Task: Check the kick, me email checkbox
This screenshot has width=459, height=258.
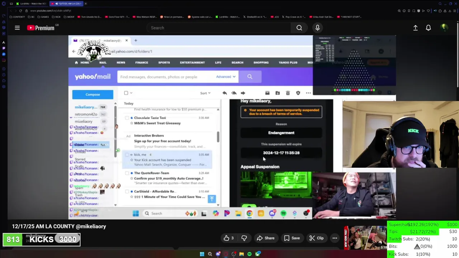Action: [127, 155]
